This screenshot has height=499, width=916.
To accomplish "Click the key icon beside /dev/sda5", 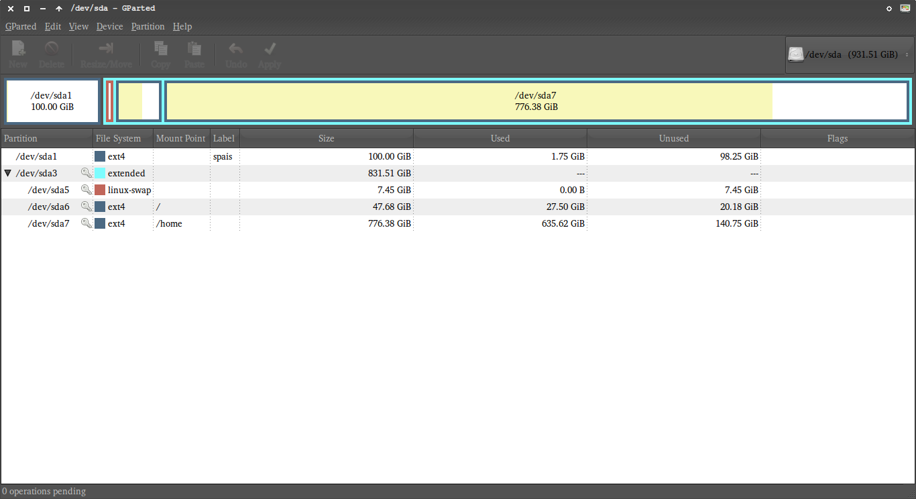I will click(x=87, y=190).
